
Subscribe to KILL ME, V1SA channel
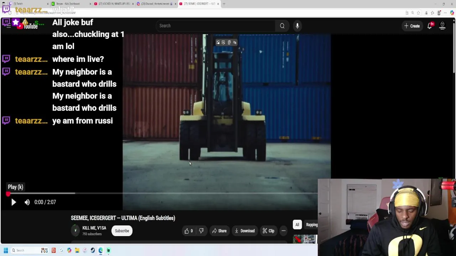coord(122,231)
